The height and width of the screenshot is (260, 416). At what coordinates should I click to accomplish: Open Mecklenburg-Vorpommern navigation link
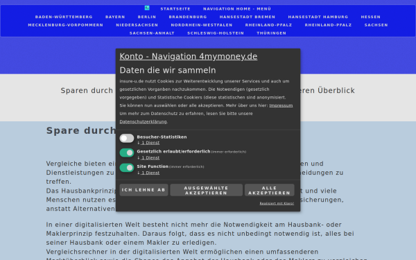(66, 25)
